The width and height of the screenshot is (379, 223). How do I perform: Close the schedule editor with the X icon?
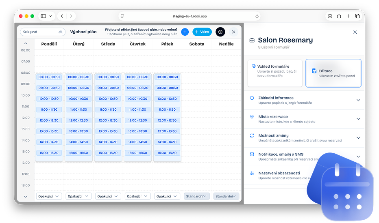(x=233, y=32)
